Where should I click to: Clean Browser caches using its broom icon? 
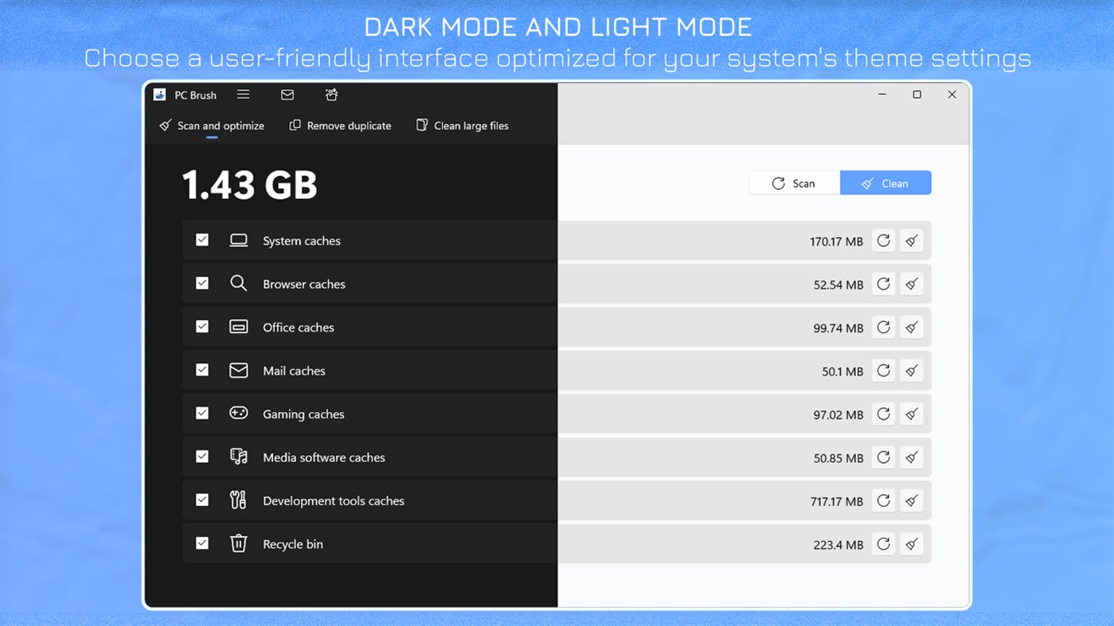tap(911, 283)
